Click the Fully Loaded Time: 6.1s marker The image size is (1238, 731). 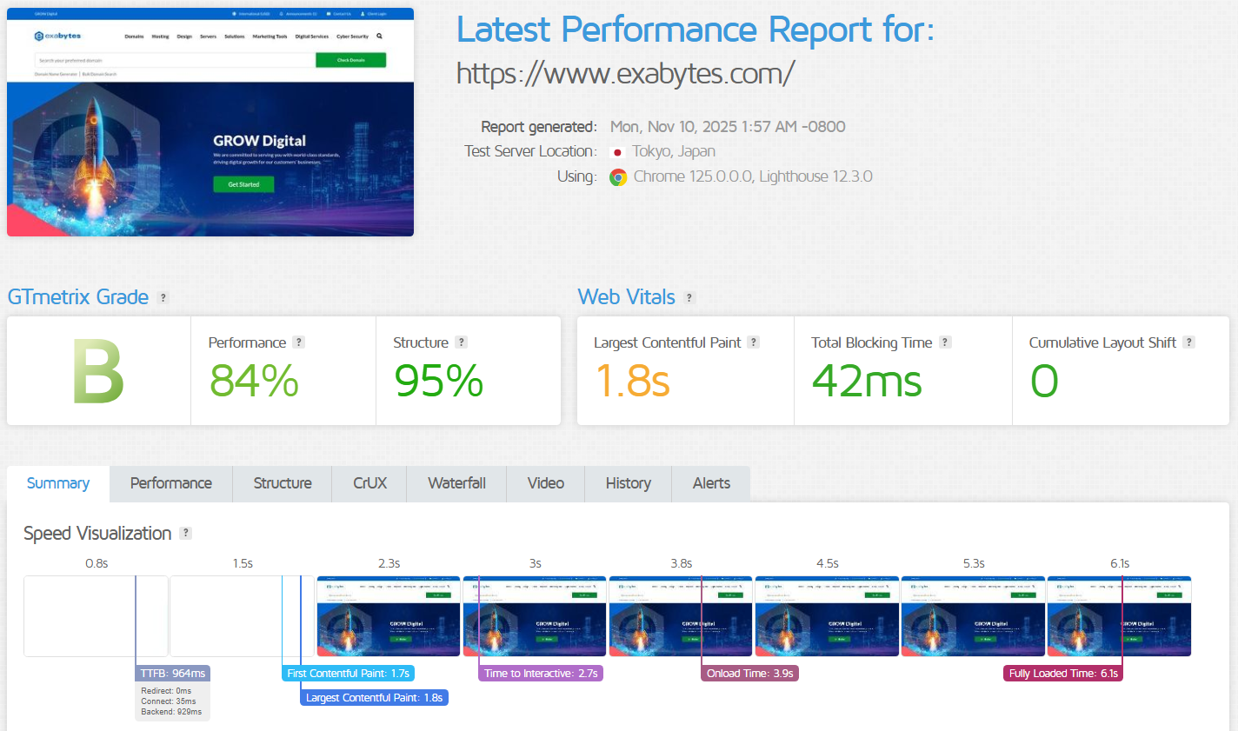(x=1063, y=674)
